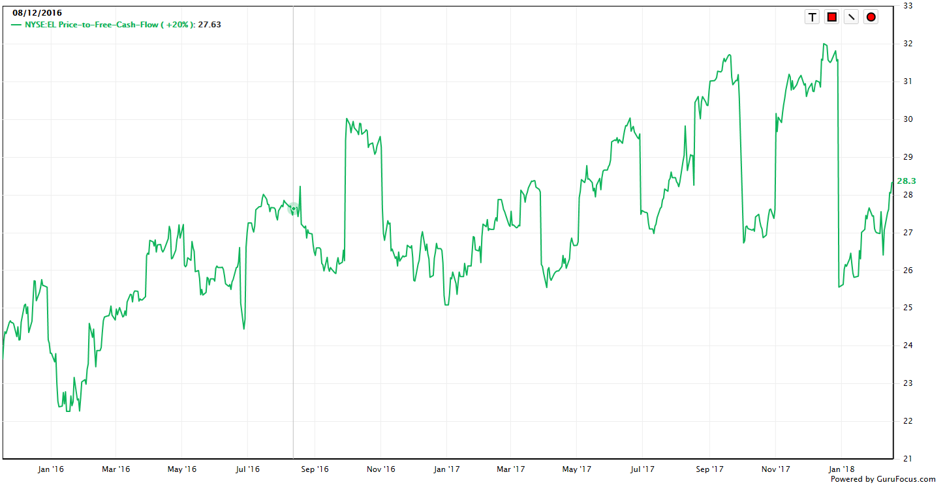Click the 32 y-axis value
The image size is (945, 485).
pos(908,44)
